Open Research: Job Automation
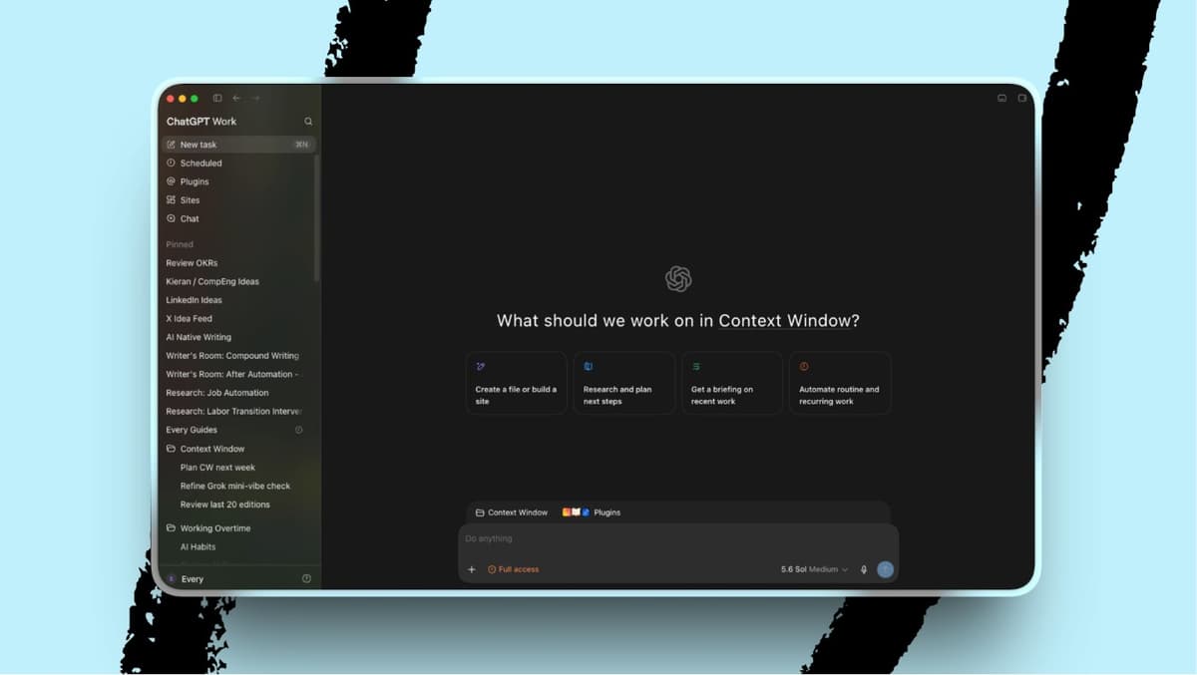1197x675 pixels. tap(217, 393)
